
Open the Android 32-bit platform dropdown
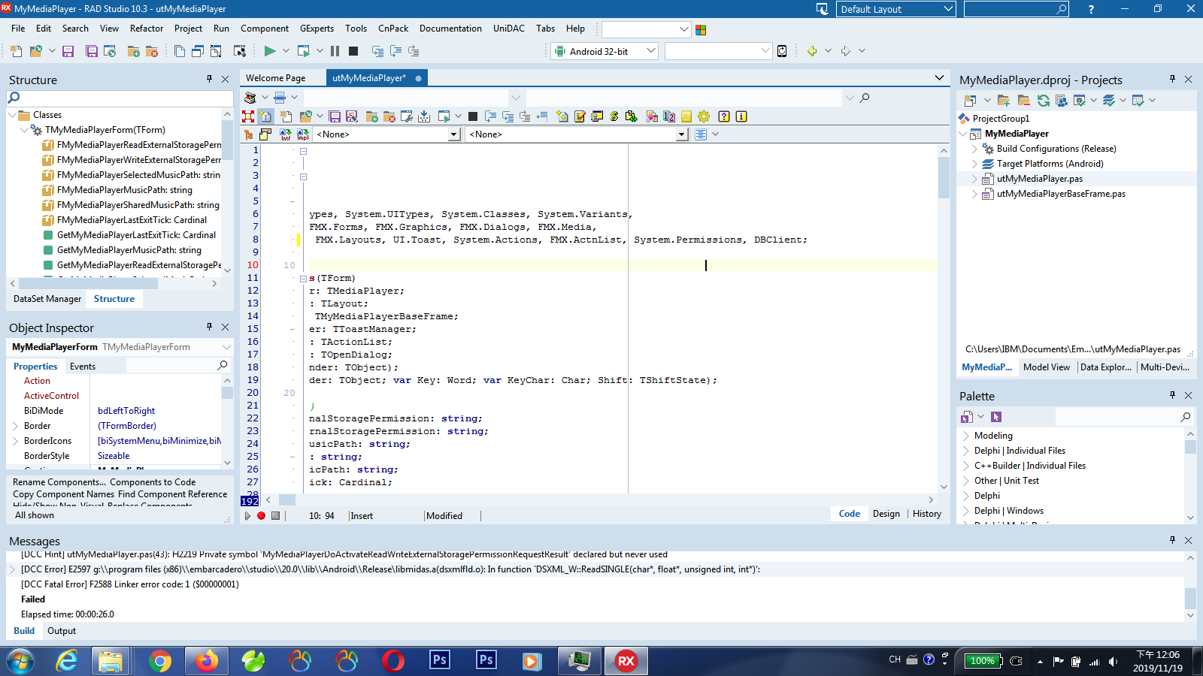click(651, 51)
